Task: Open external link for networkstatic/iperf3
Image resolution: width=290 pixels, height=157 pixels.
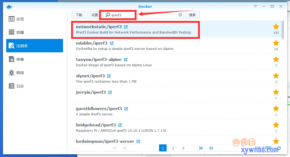Action: tap(126, 27)
